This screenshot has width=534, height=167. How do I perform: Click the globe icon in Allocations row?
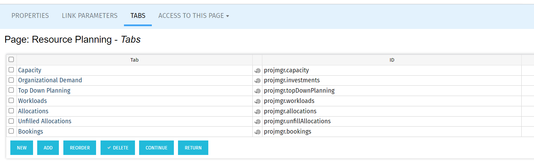[x=257, y=112]
